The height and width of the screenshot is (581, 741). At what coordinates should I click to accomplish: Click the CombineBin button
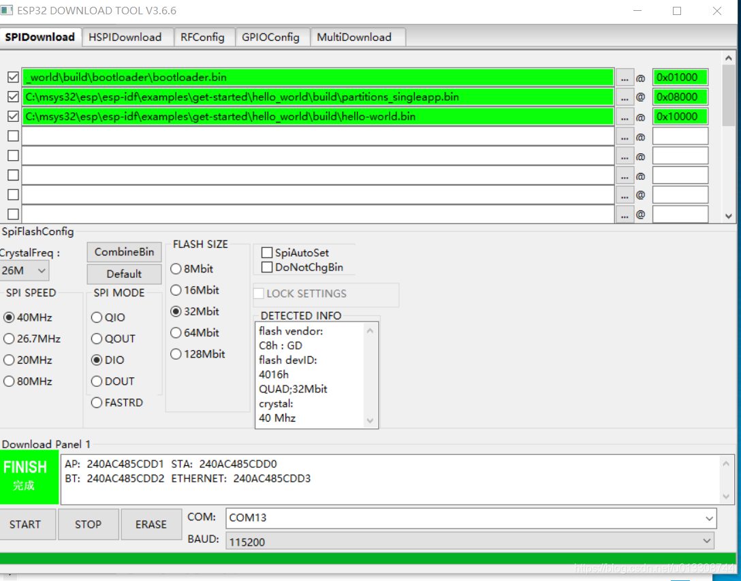coord(124,252)
